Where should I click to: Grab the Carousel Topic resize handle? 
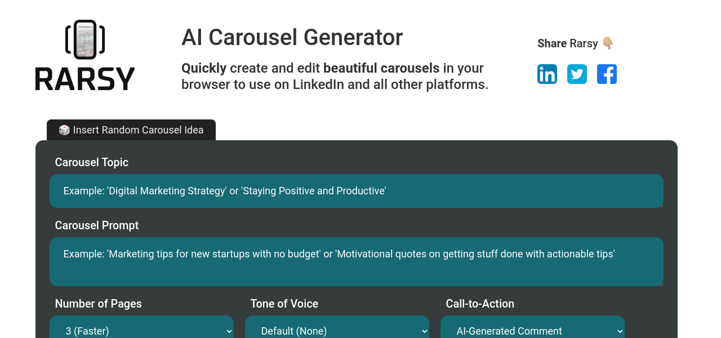661,205
